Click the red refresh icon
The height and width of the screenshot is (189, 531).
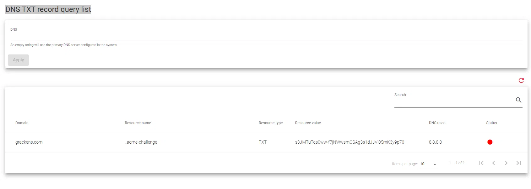pyautogui.click(x=521, y=80)
